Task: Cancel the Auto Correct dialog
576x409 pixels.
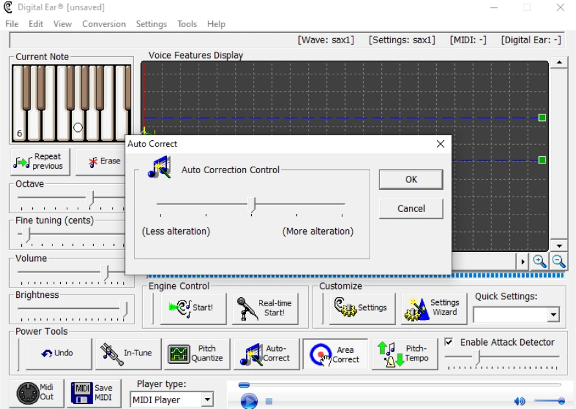Action: 411,209
